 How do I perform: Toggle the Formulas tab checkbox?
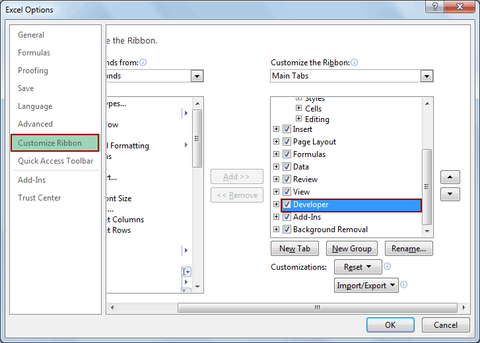tap(287, 154)
